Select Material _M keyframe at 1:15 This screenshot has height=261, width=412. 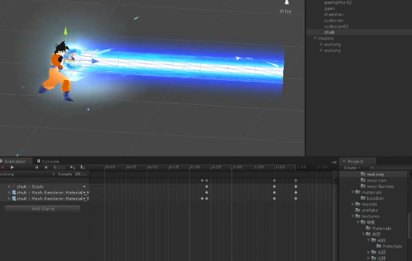[296, 193]
